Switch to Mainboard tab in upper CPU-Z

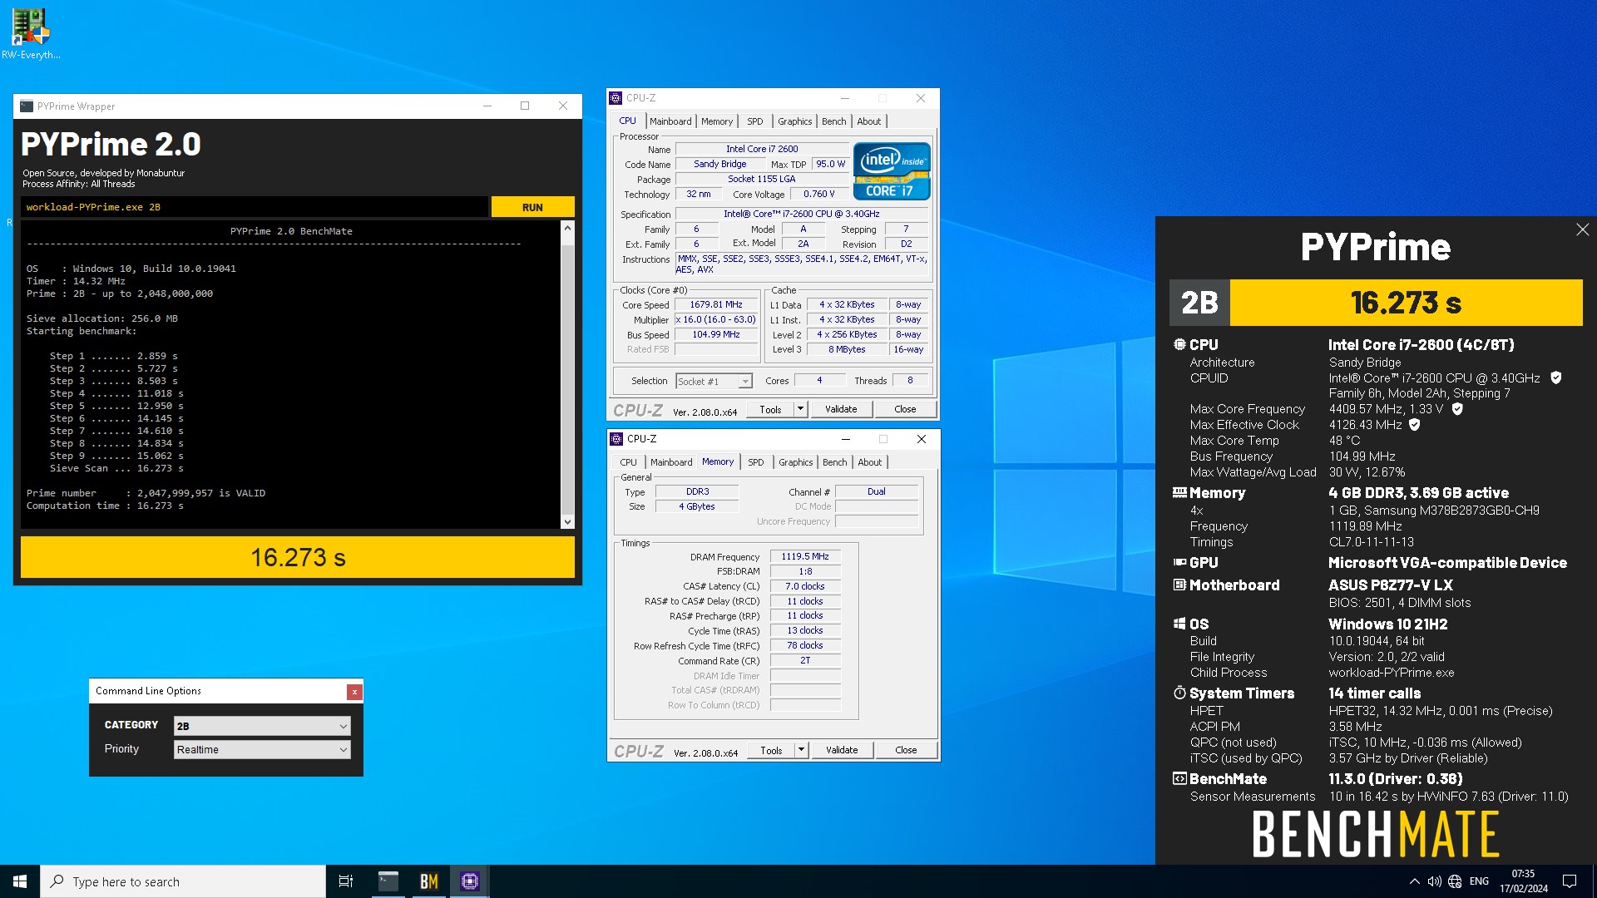tap(670, 121)
